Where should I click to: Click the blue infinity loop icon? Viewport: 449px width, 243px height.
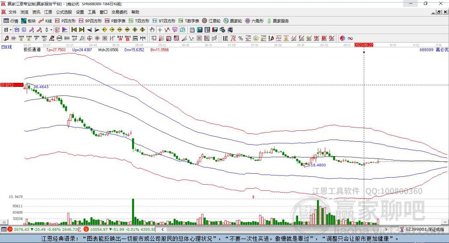(x=350, y=38)
